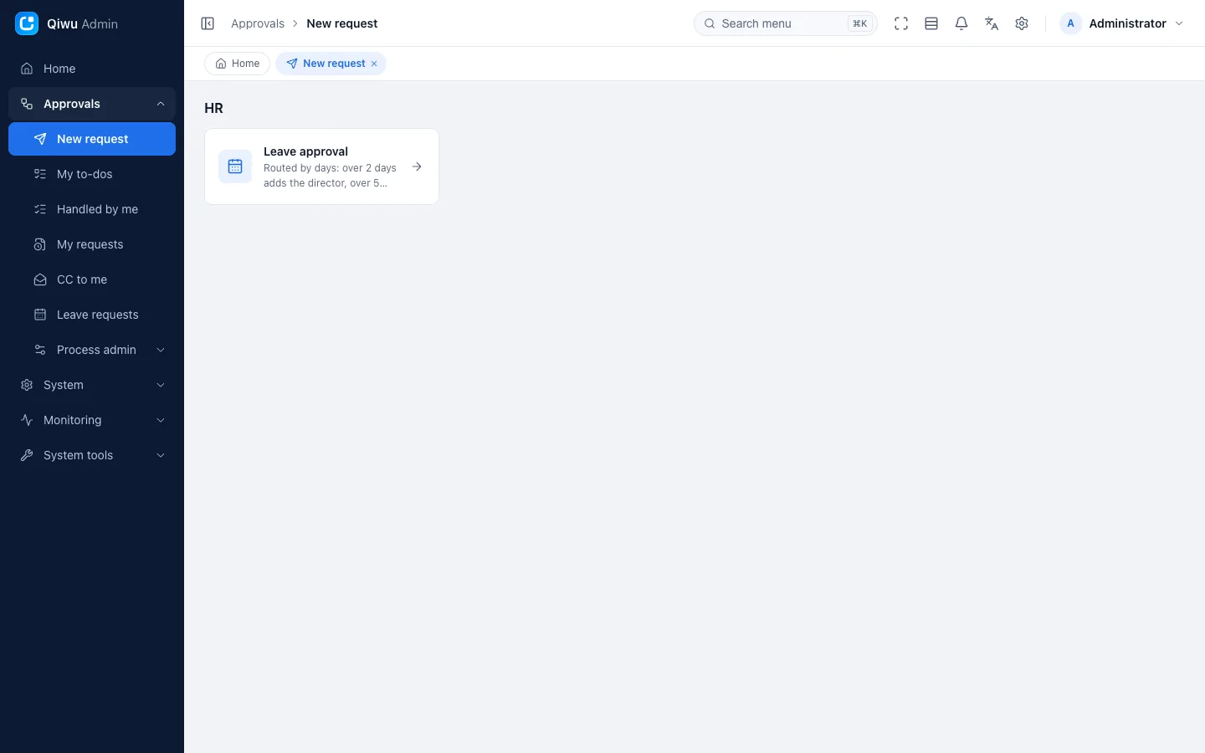Go to Handled by me
Screen dimensions: 1205x753
(x=92, y=209)
